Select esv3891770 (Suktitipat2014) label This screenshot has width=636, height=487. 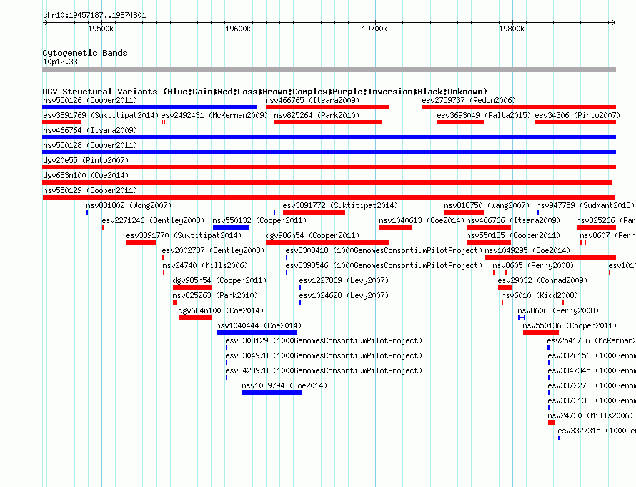pyautogui.click(x=184, y=235)
